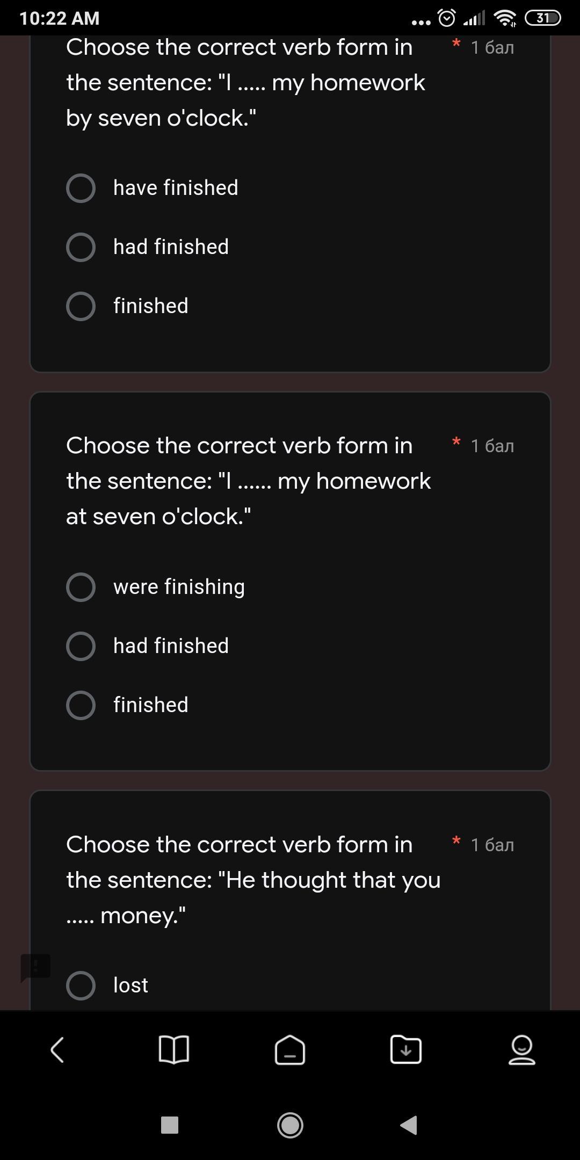Select the "lost" radio option
The width and height of the screenshot is (580, 1160).
click(81, 985)
